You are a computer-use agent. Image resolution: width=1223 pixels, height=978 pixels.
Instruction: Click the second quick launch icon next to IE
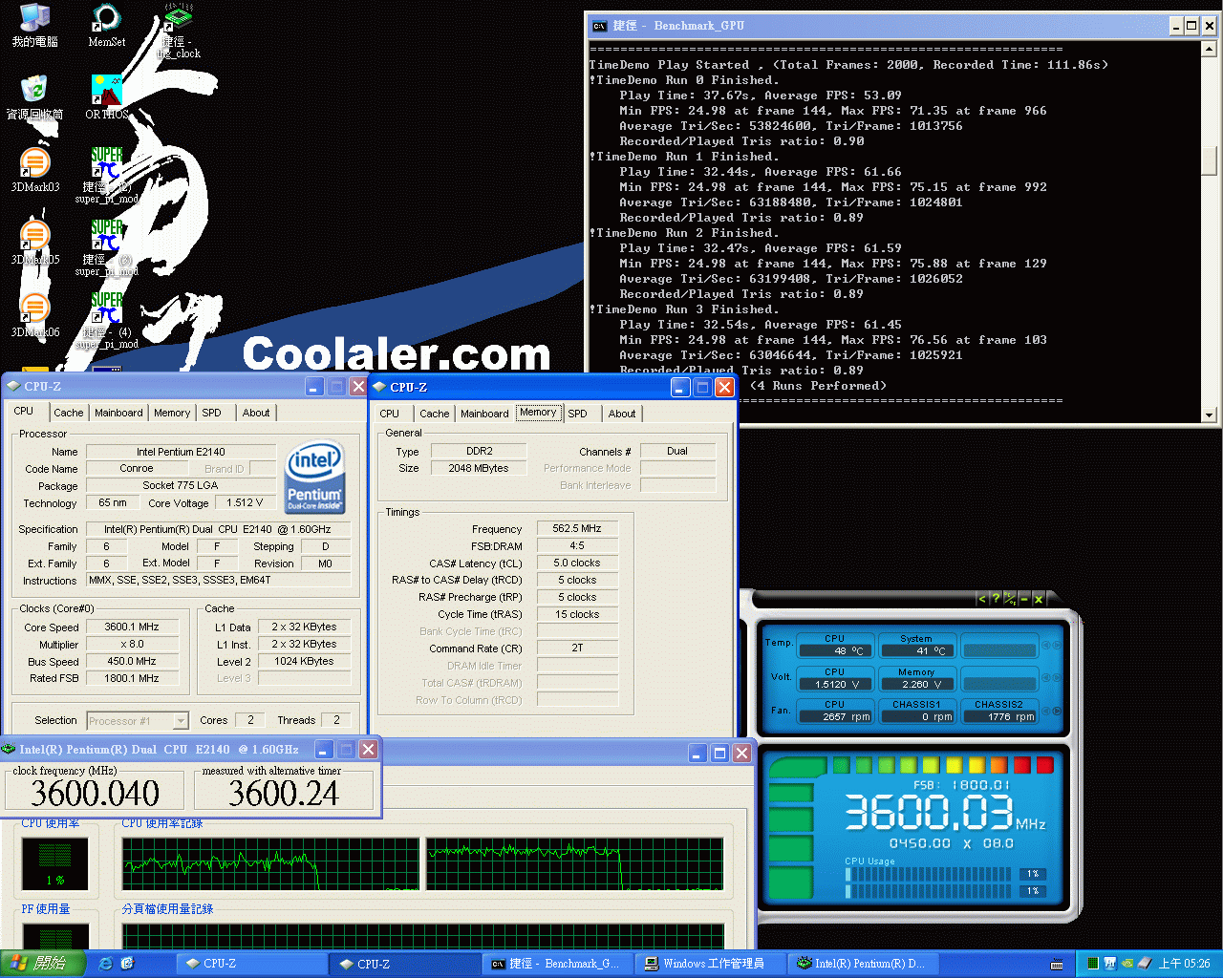click(127, 964)
